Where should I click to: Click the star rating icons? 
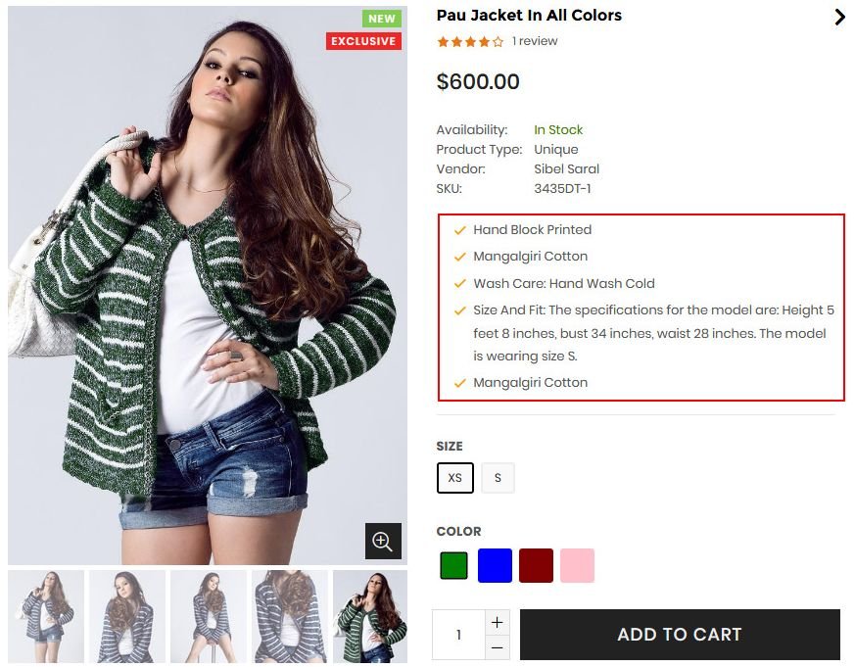(x=470, y=41)
